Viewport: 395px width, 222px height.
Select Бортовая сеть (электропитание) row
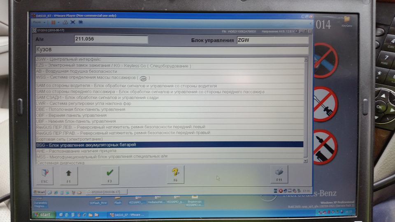tap(170, 139)
